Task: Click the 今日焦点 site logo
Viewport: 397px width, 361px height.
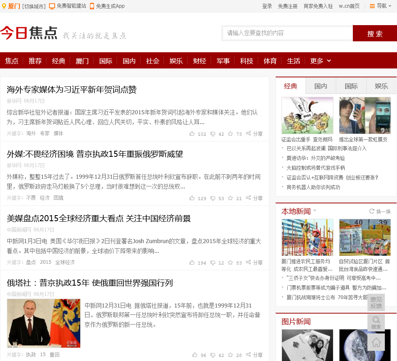Action: point(29,33)
